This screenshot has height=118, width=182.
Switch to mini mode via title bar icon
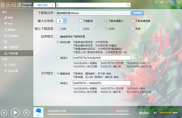[156, 2]
